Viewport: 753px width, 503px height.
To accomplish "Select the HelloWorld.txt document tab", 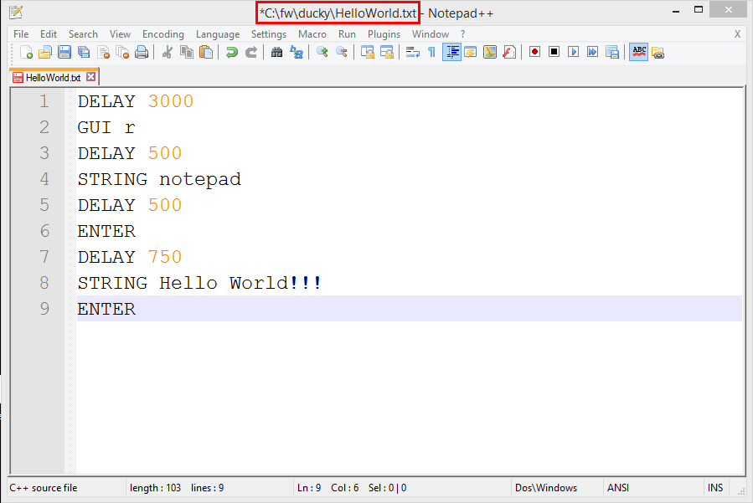I will point(54,77).
